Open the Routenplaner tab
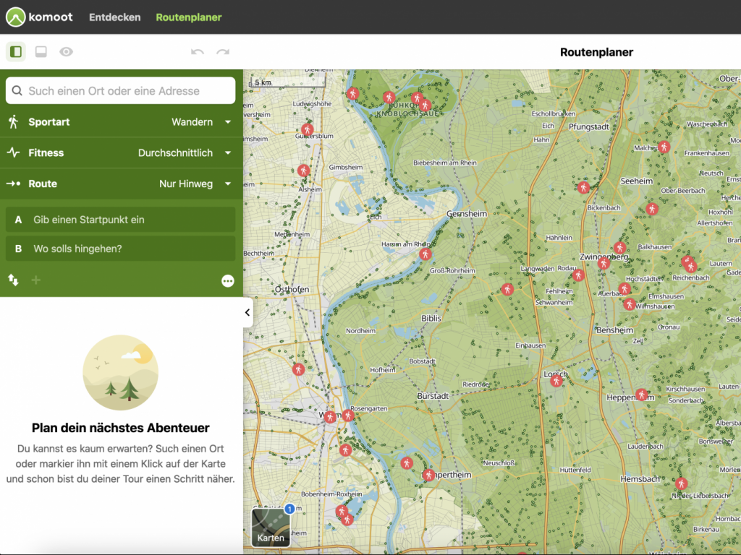The width and height of the screenshot is (741, 555). pos(189,17)
